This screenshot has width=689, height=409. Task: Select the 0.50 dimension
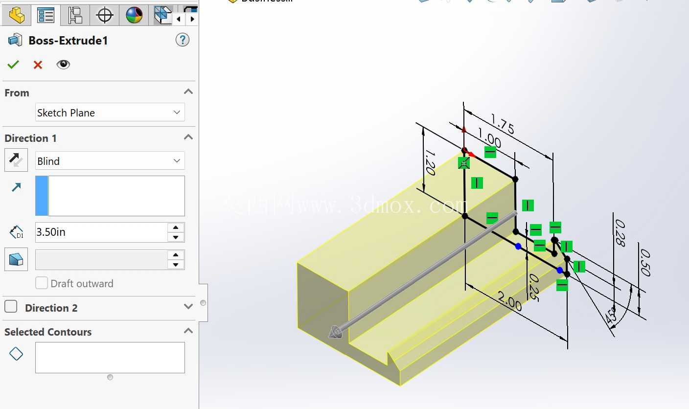coord(644,263)
